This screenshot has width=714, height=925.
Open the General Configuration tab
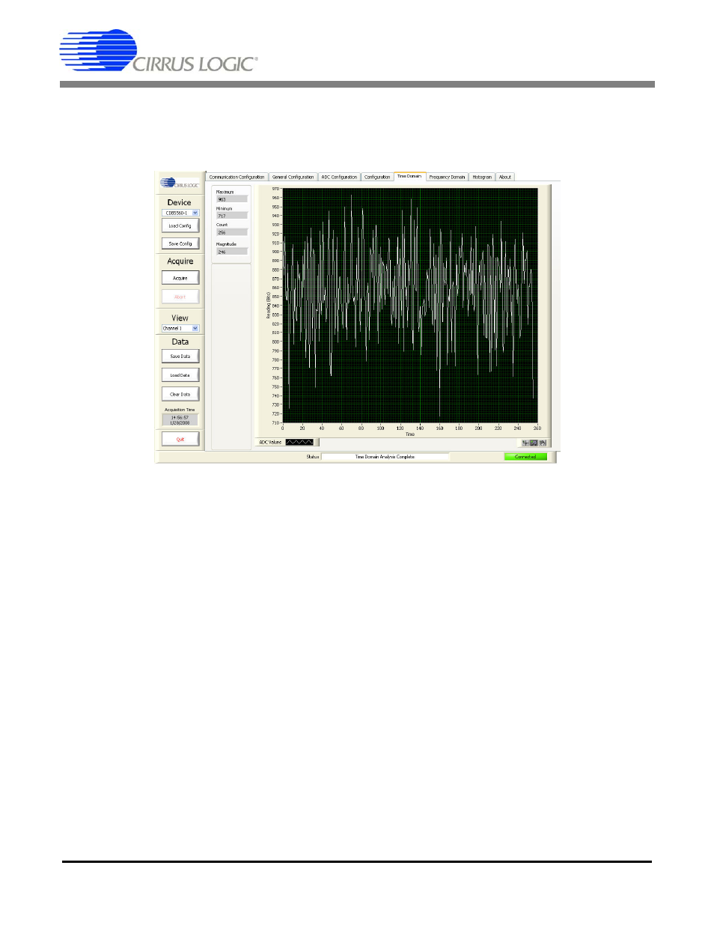[293, 178]
